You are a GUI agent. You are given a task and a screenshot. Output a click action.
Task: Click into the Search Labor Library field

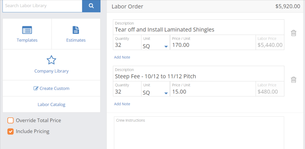pos(43,6)
